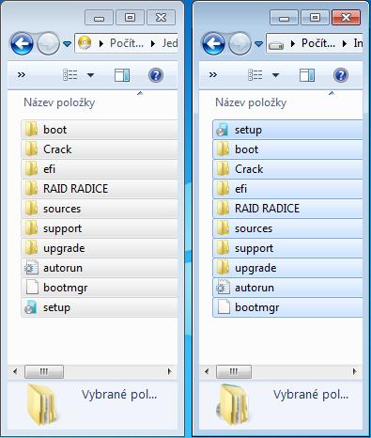Select setup application in right window

[287, 130]
